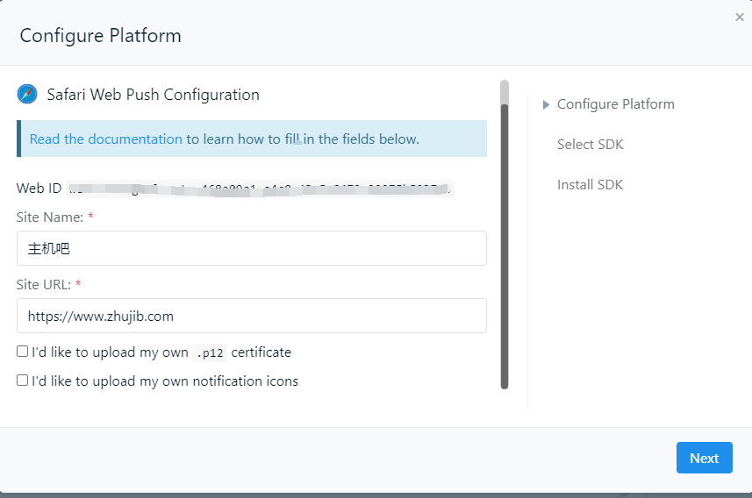The image size is (752, 498).
Task: Close the Configure Platform dialog
Action: (739, 18)
